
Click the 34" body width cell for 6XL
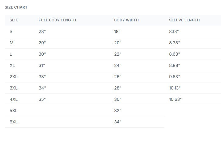(x=118, y=122)
